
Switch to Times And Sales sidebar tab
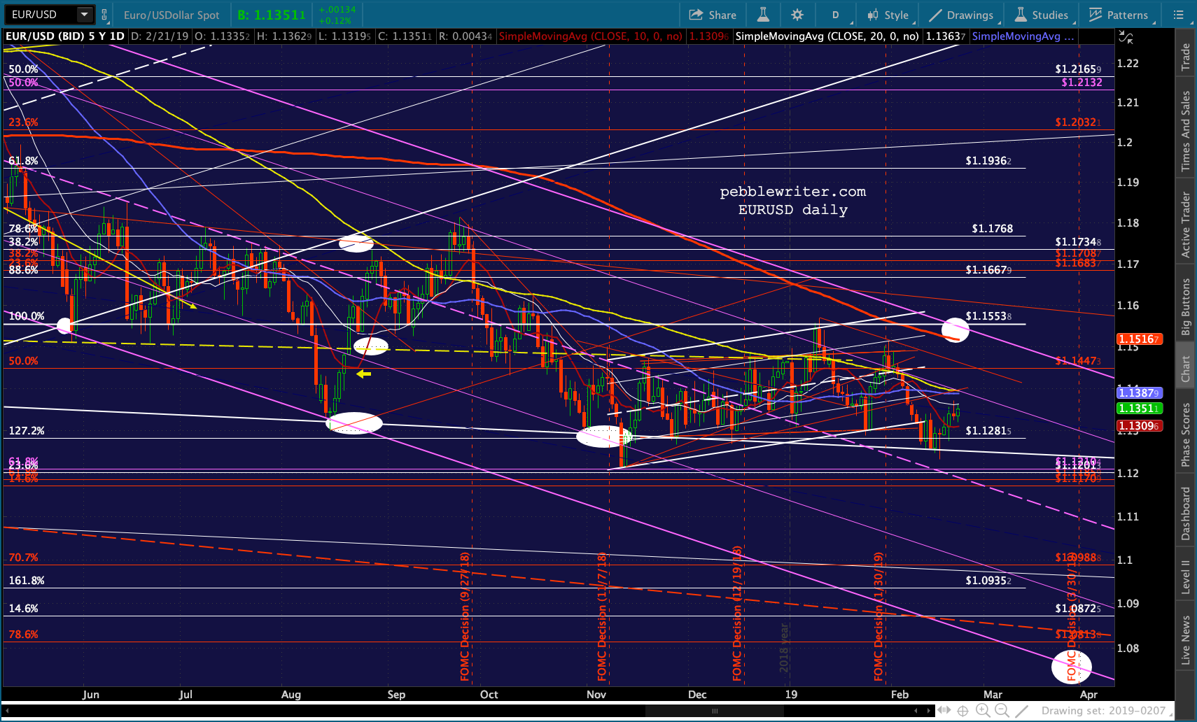(1185, 132)
